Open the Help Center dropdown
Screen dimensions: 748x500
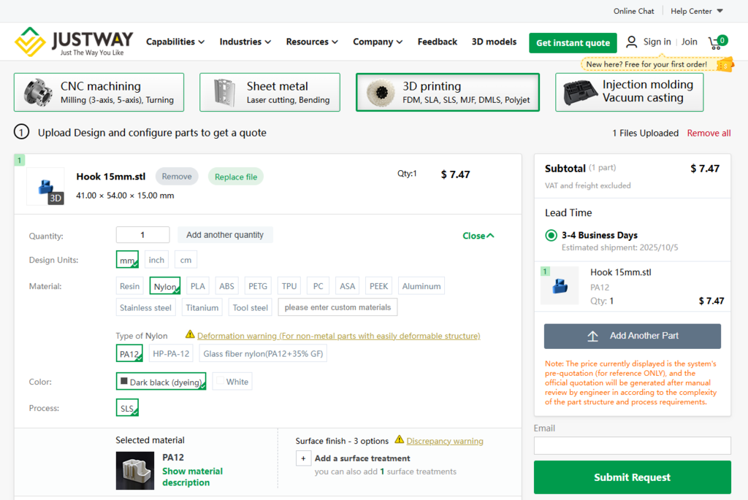(x=696, y=11)
